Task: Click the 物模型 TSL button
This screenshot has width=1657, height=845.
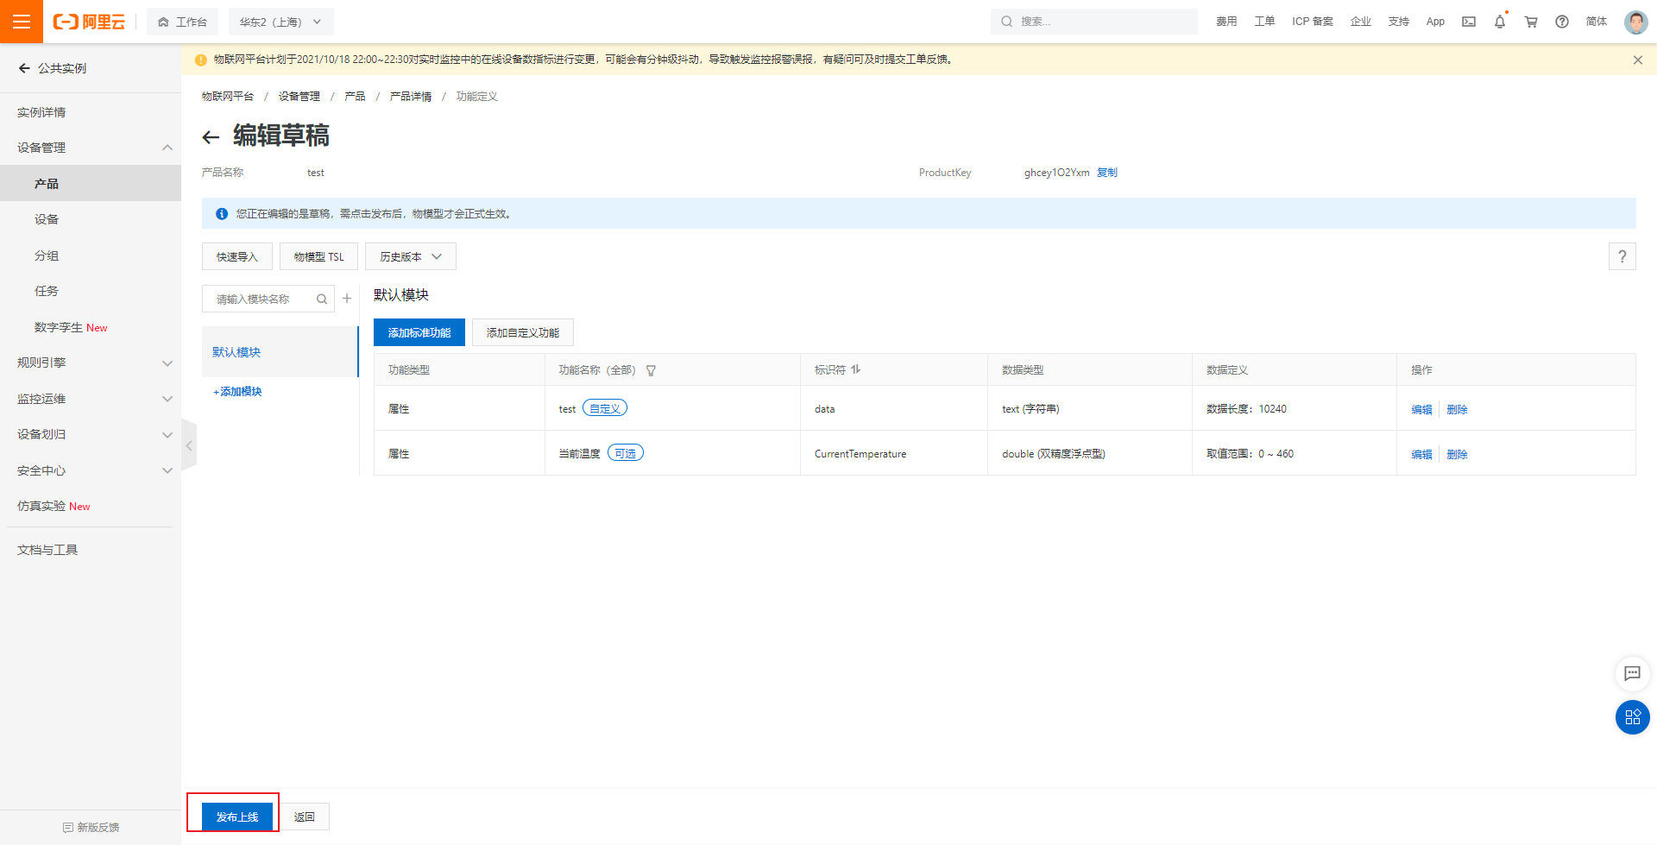Action: coord(318,256)
